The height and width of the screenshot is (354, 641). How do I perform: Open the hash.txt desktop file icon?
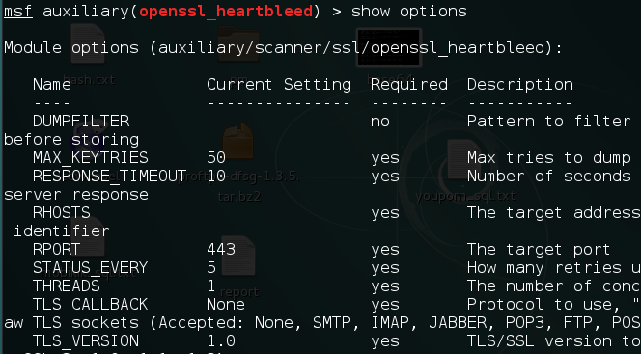(x=88, y=43)
